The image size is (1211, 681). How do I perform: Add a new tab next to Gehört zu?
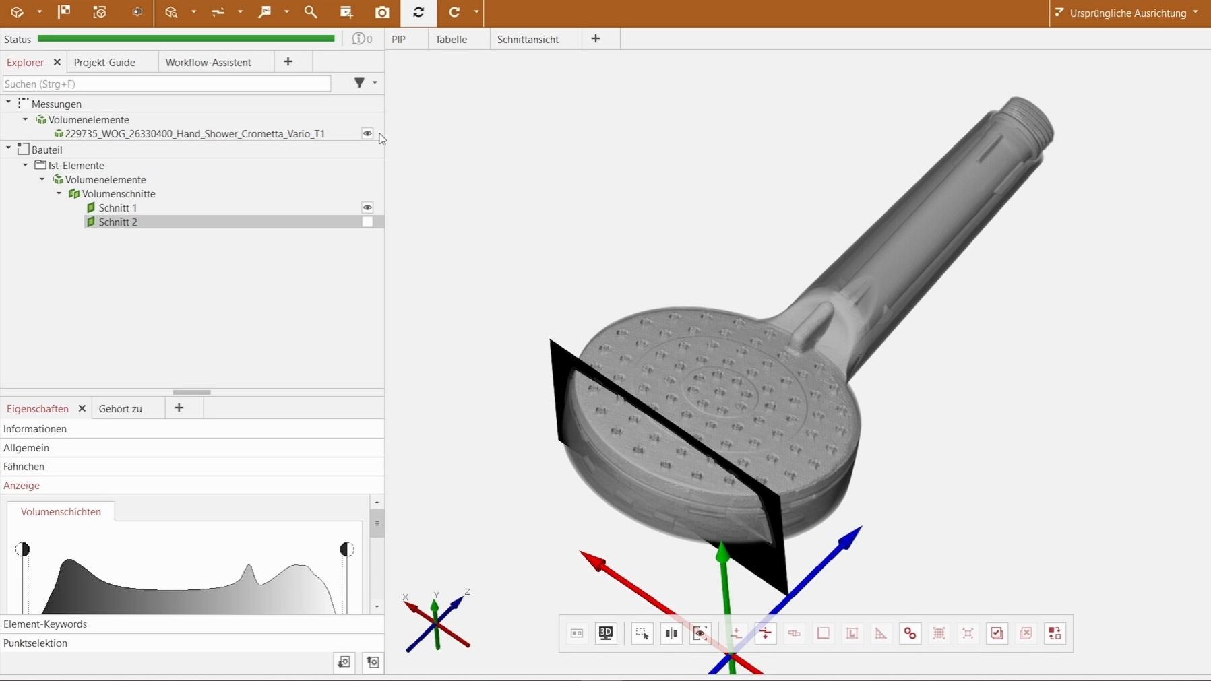tap(179, 408)
